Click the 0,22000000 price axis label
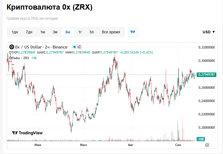Screen dimensions: 223x154 (x=207, y=114)
